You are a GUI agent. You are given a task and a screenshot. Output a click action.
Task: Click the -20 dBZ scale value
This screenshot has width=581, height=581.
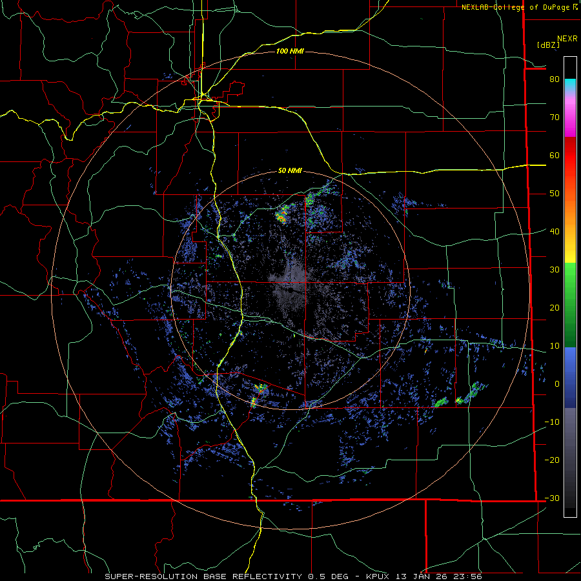[552, 460]
